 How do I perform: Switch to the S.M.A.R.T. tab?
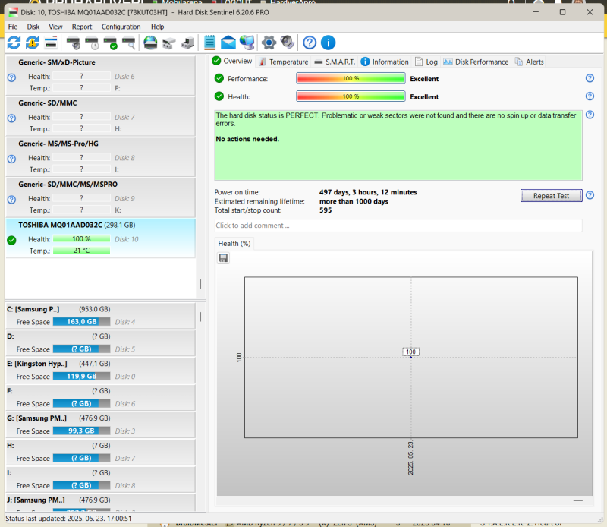335,62
